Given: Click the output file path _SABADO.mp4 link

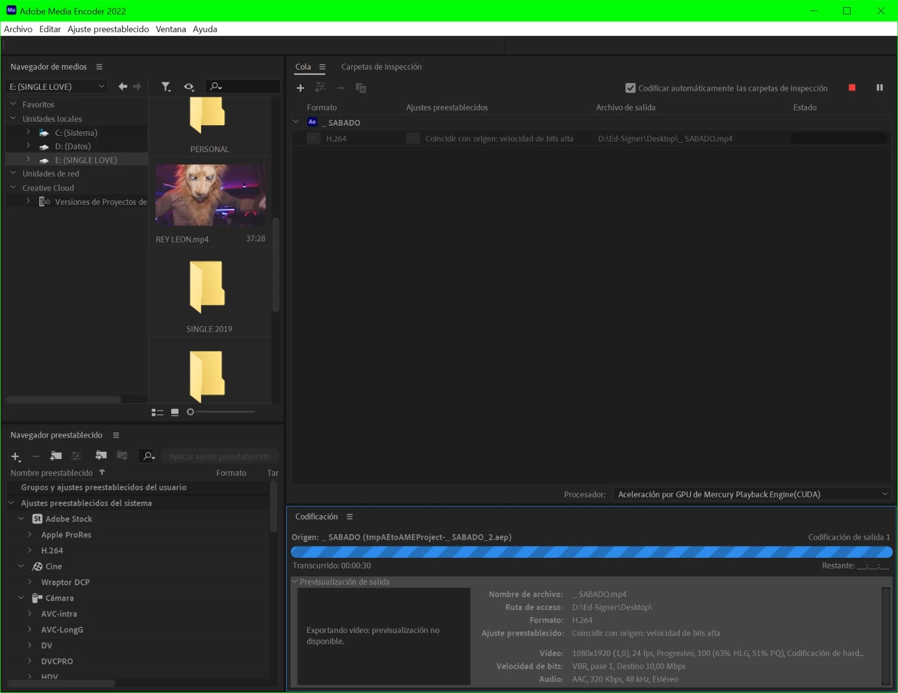Looking at the screenshot, I should (x=665, y=139).
